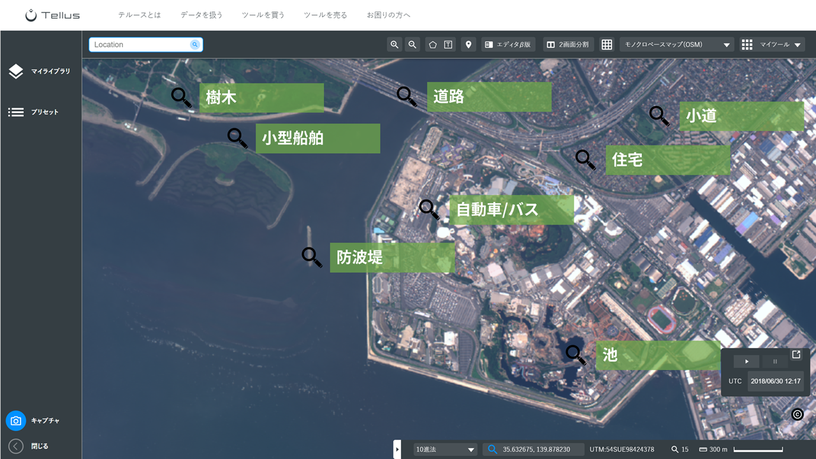Play the time series animation
The height and width of the screenshot is (459, 816).
[x=747, y=361]
